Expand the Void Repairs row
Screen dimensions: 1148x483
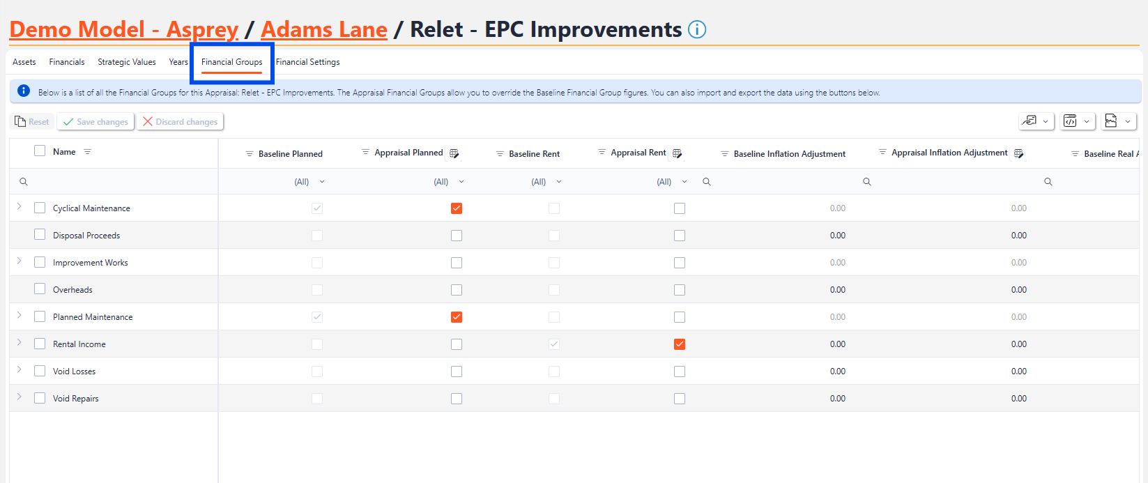click(20, 397)
